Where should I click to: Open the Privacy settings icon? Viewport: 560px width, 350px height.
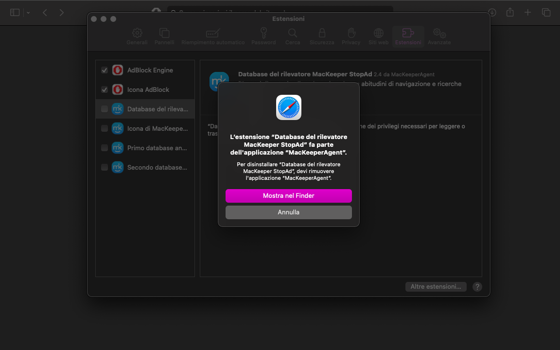(x=350, y=36)
